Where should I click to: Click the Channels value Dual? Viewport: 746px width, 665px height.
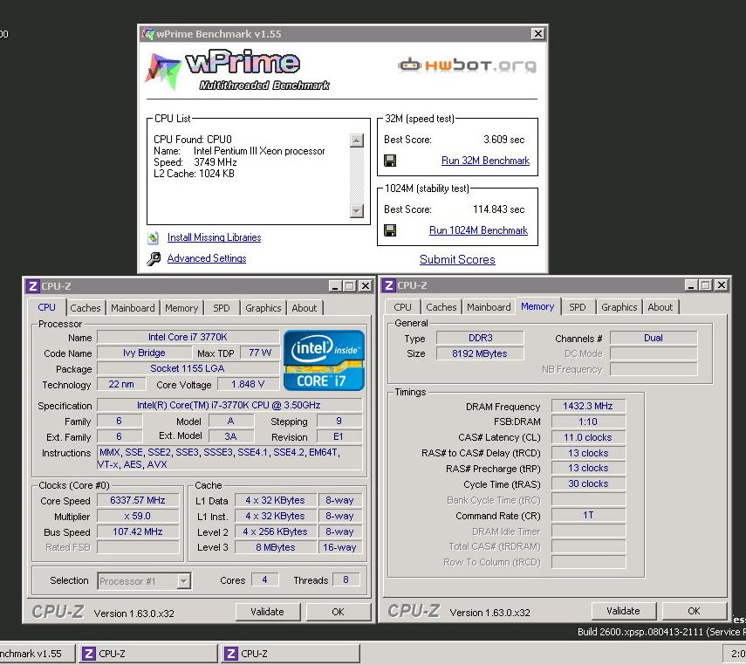click(654, 339)
